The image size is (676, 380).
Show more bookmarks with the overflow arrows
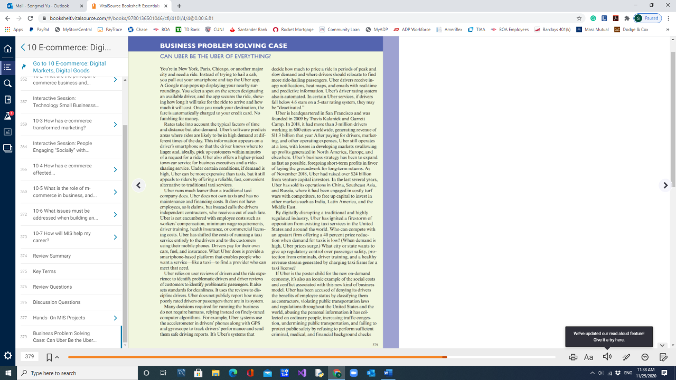tap(668, 30)
